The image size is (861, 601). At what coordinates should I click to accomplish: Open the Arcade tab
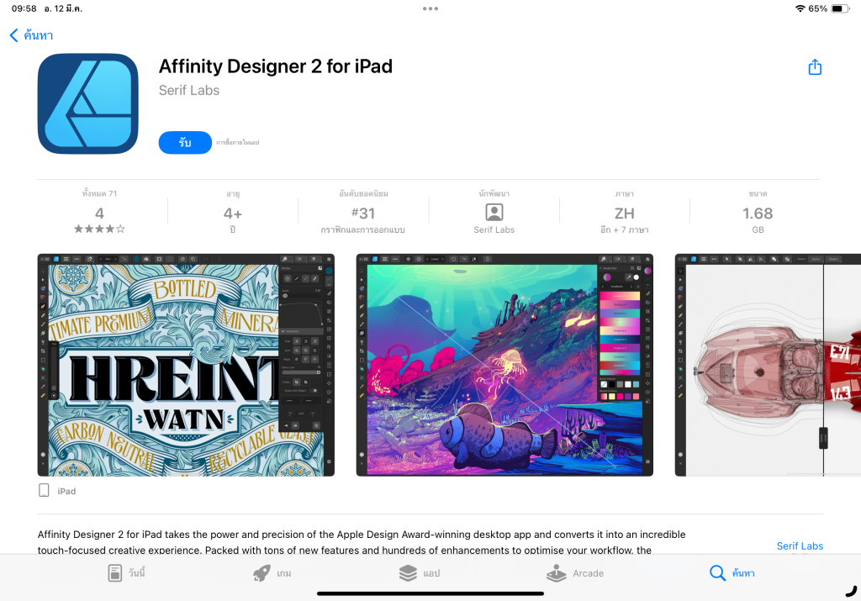point(575,573)
